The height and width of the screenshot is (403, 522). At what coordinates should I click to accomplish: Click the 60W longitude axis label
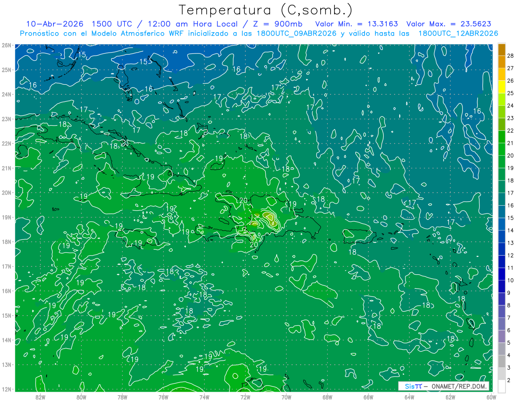point(491,397)
